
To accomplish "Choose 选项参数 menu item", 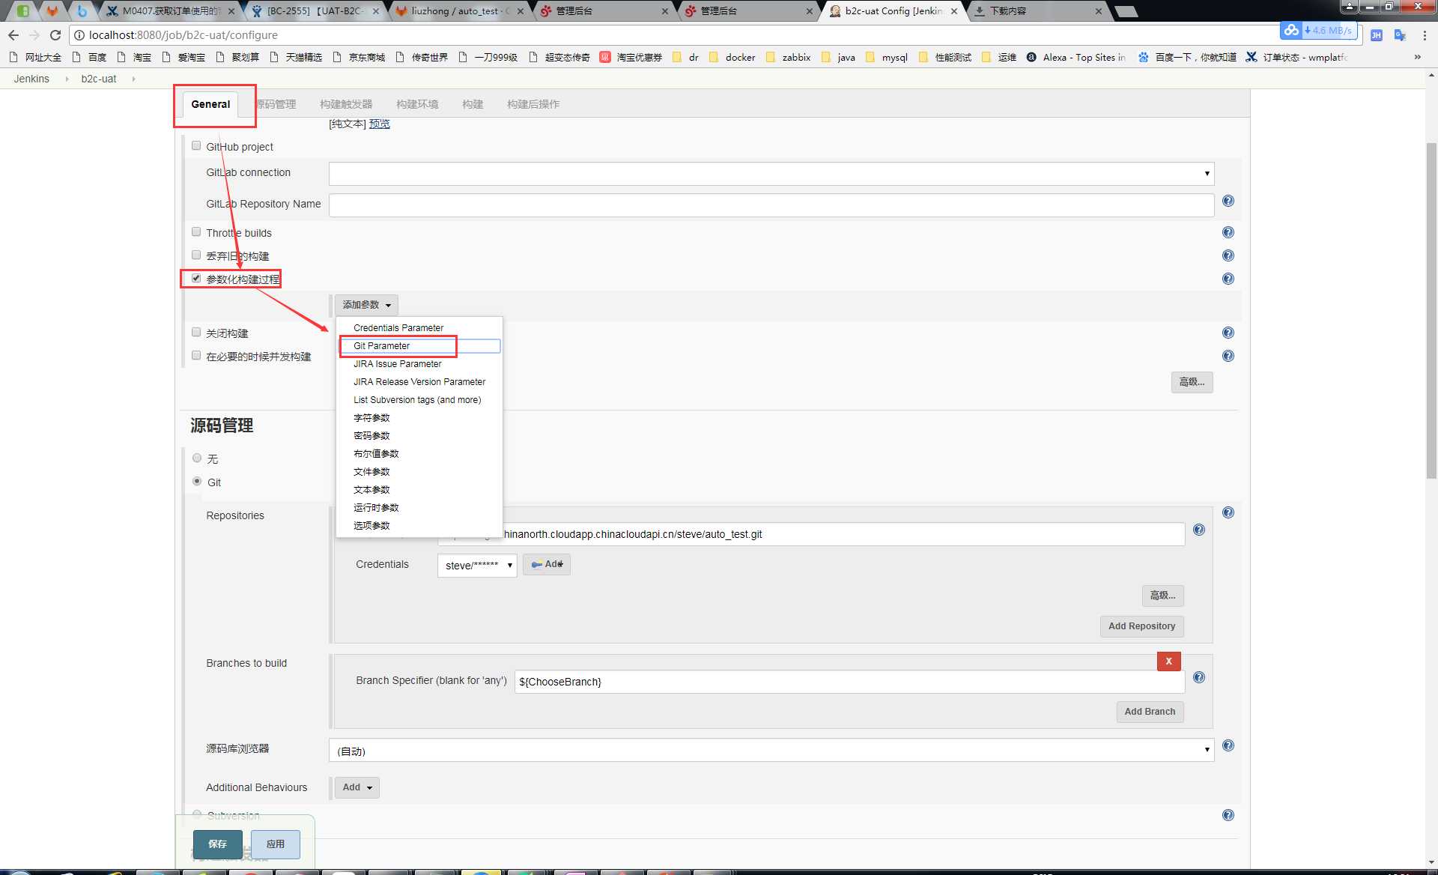I will click(419, 526).
